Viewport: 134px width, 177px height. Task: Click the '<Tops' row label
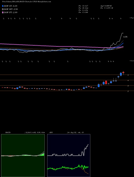[x=132, y=18]
